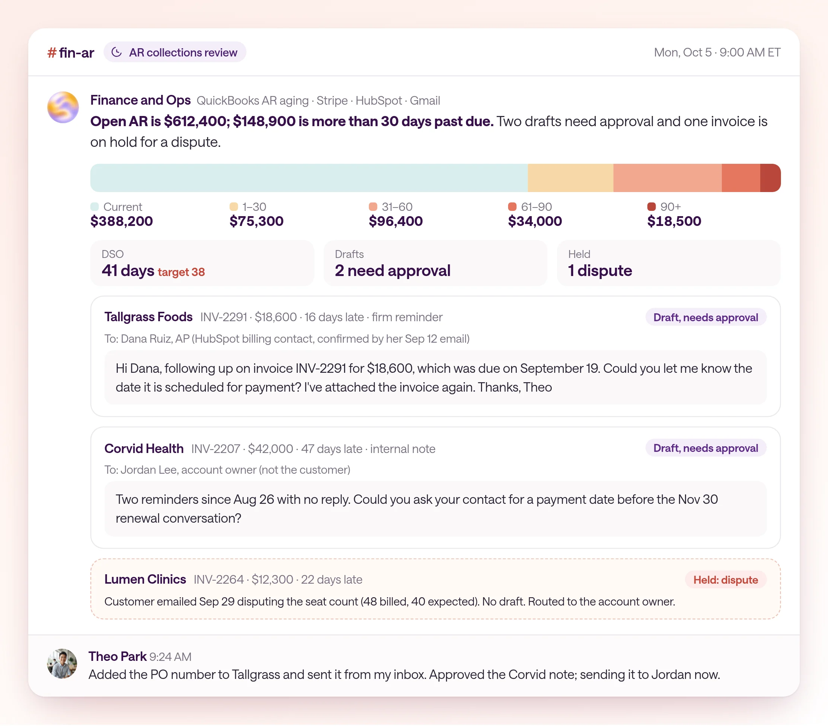The image size is (828, 726).
Task: Open the Corvid Health customer name
Action: pos(144,448)
